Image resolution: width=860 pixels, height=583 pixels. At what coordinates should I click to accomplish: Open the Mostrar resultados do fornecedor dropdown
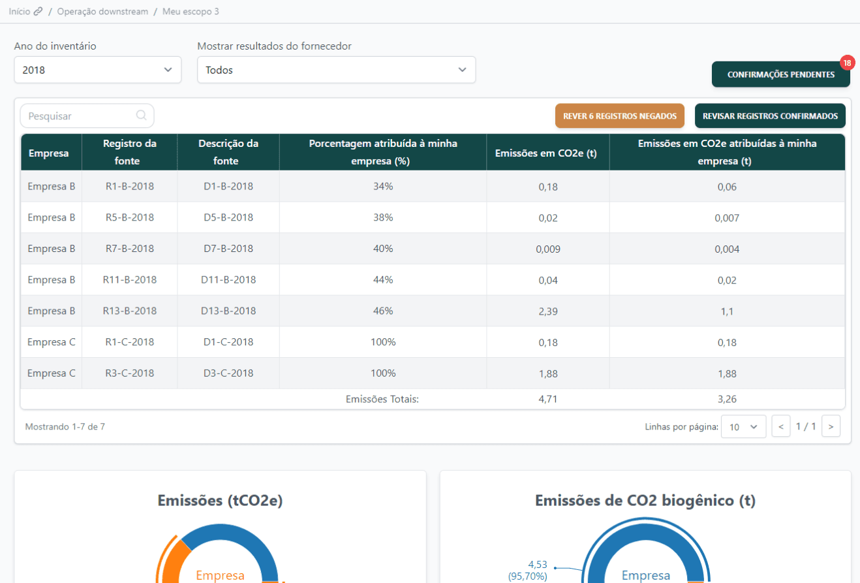pos(337,70)
